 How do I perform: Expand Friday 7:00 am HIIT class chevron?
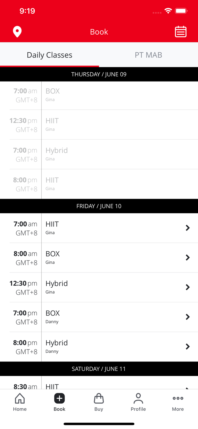pos(187,228)
